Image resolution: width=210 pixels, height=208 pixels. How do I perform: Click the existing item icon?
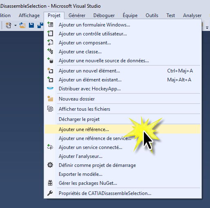click(x=50, y=80)
